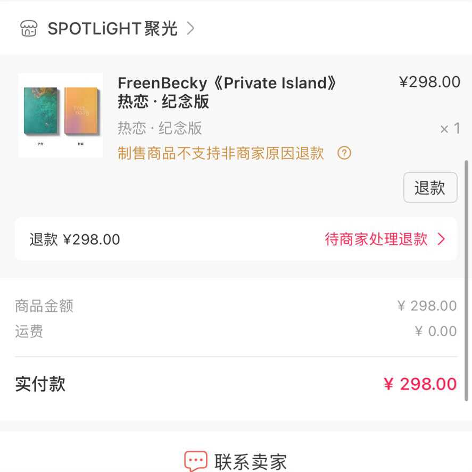
Task: Click the shop storefront icon
Action: click(29, 28)
